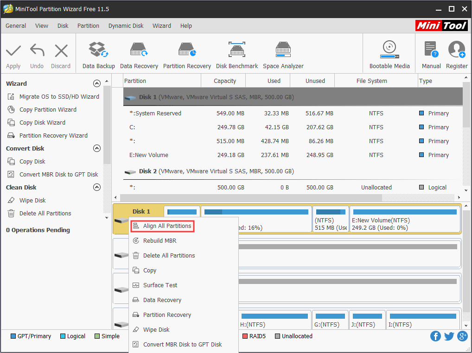Choose Convert MBR Disk to GPT Disk in sidebar

53,174
